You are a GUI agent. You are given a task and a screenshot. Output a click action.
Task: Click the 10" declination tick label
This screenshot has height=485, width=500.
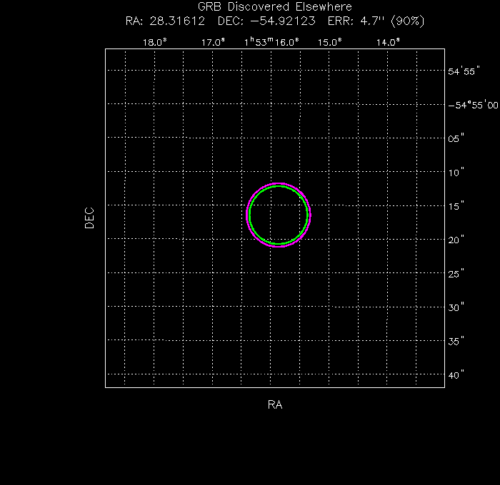coord(456,173)
